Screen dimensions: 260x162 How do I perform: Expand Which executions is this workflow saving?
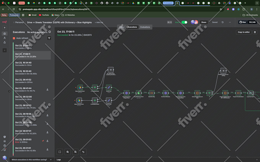tap(32, 160)
